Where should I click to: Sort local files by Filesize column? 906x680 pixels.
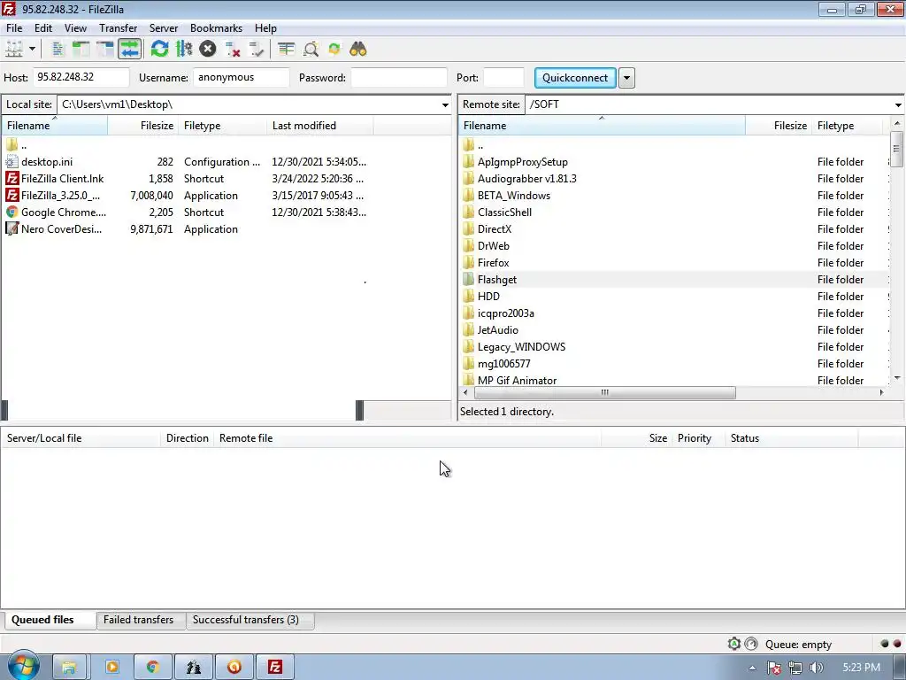(142, 126)
